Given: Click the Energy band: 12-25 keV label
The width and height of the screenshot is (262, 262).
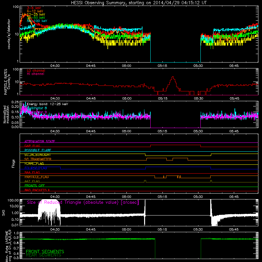Looking at the screenshot, I should point(47,104).
